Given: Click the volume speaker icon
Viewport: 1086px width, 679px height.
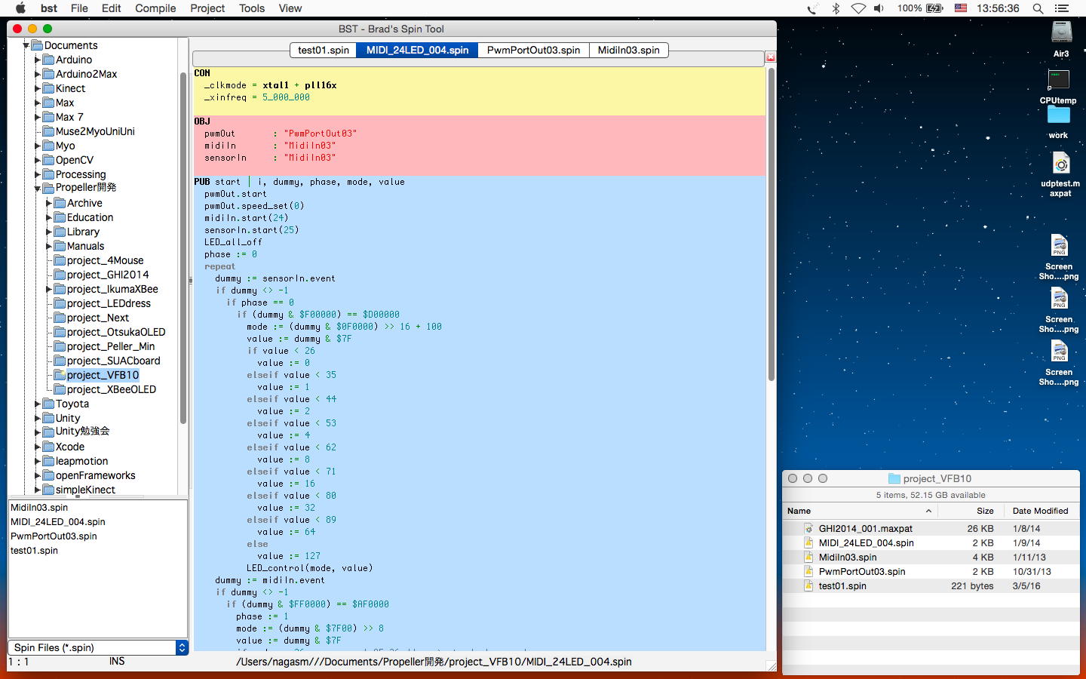Looking at the screenshot, I should (879, 8).
